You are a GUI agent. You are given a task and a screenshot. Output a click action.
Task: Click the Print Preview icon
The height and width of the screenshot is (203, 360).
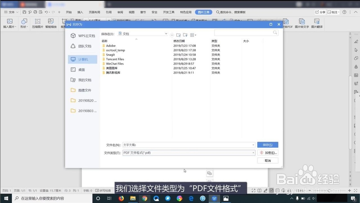[41, 12]
